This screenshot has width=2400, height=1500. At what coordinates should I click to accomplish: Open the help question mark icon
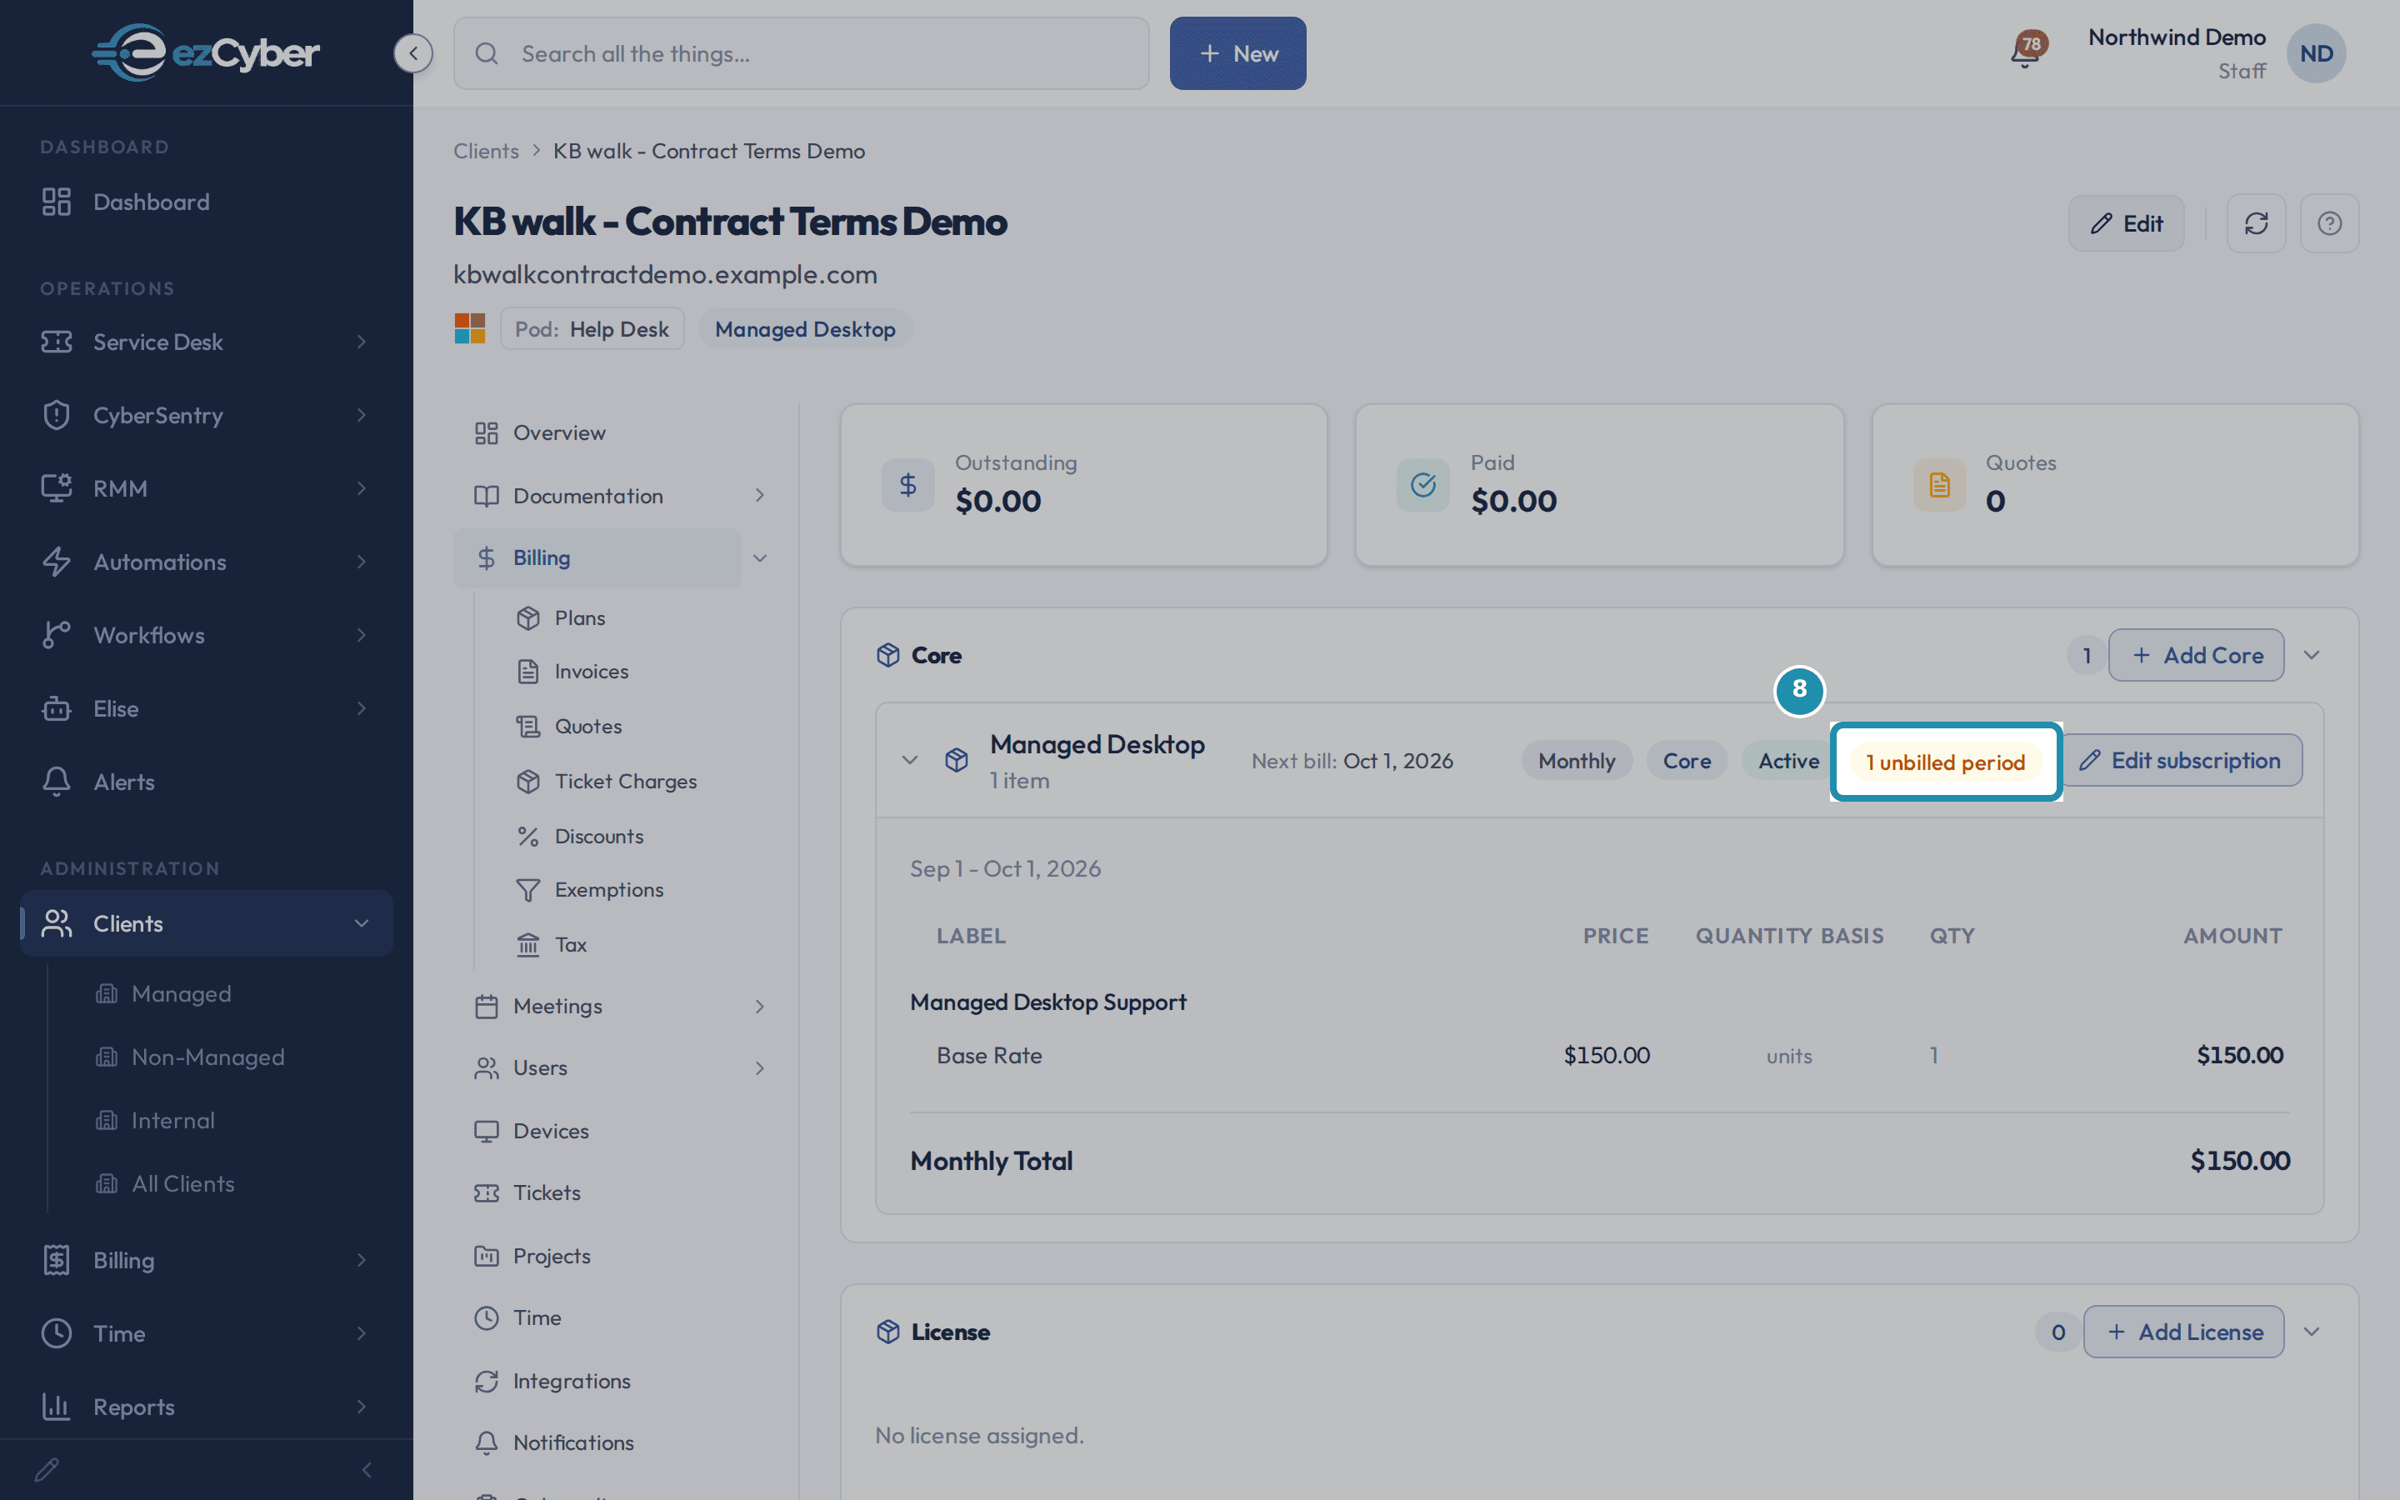(x=2330, y=223)
